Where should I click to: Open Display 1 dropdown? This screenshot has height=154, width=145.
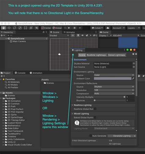coord(105,35)
